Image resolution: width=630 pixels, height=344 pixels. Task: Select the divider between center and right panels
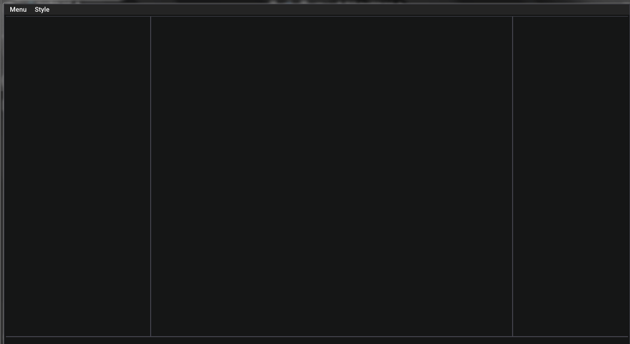pyautogui.click(x=513, y=176)
